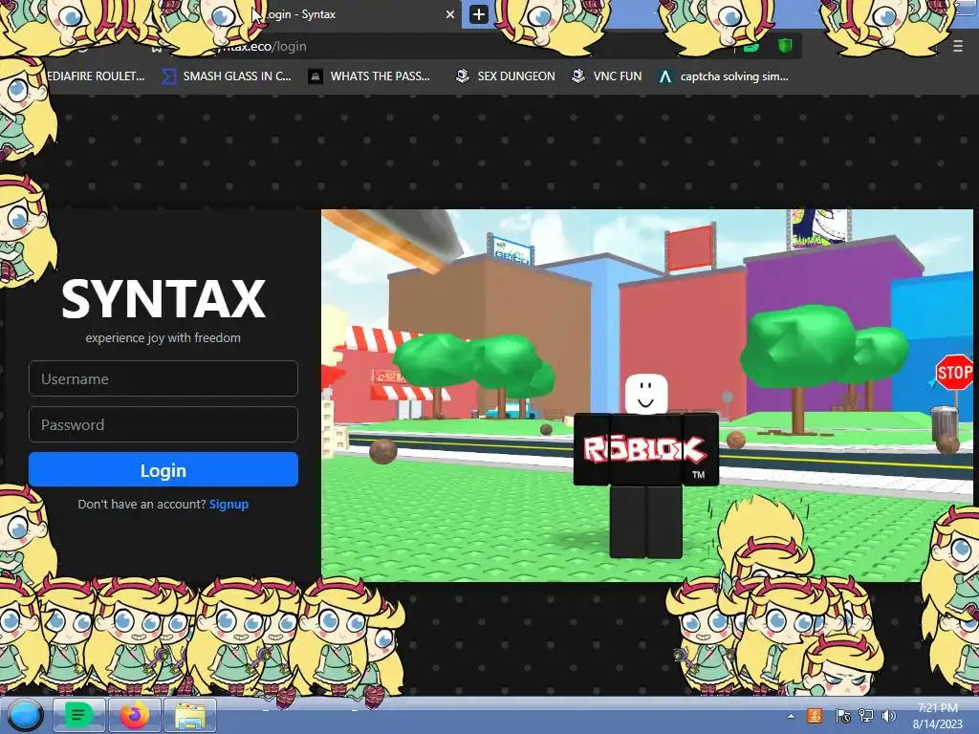Open a new browser tab with the plus button

[478, 13]
